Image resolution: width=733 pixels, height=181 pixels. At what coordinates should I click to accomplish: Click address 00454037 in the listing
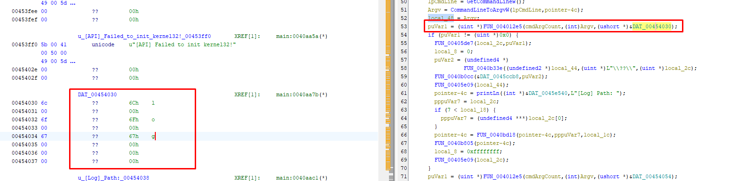tap(25, 161)
